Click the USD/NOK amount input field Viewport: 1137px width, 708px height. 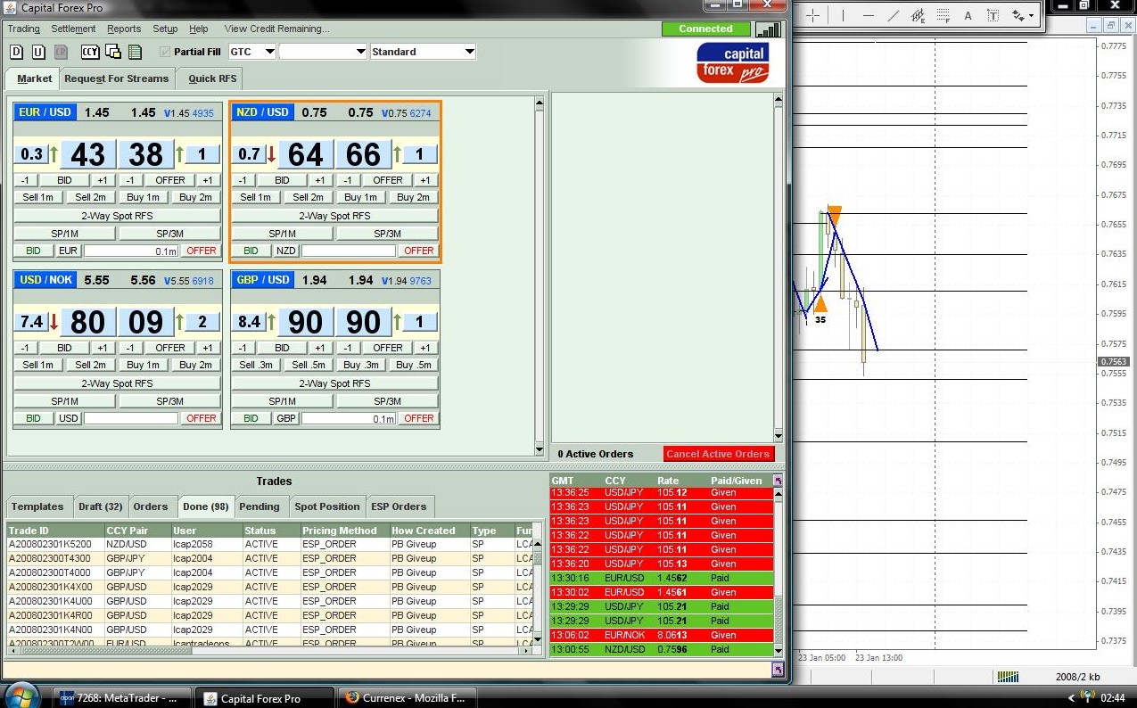point(131,418)
